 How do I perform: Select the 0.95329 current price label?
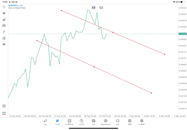(x=182, y=34)
